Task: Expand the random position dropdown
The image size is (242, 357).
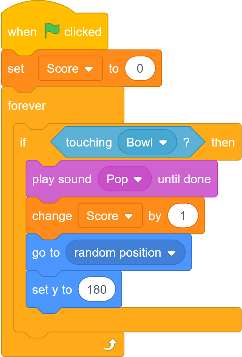Action: 126,253
